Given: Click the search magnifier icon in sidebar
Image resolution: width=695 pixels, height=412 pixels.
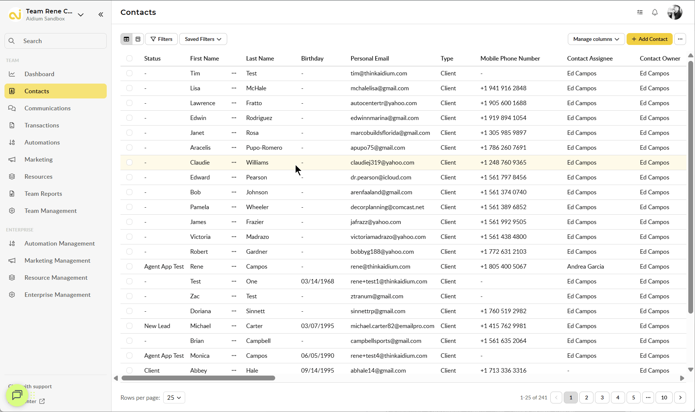Looking at the screenshot, I should tap(12, 41).
